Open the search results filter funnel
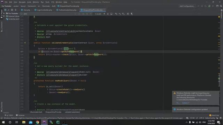 click(x=132, y=14)
